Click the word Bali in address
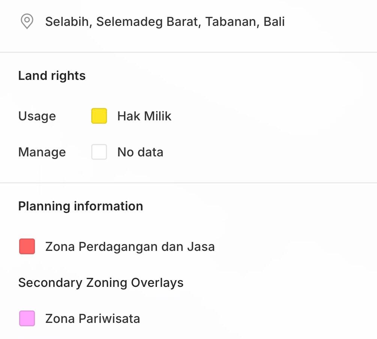This screenshot has height=339, width=377. 274,22
